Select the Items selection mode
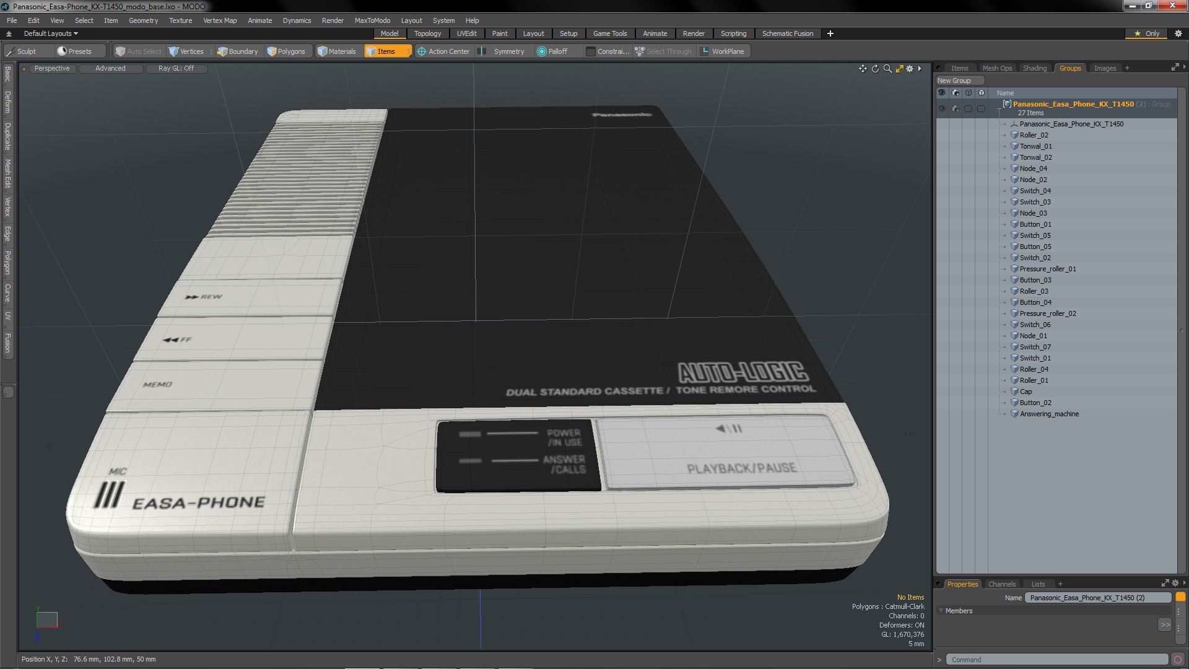 click(387, 51)
